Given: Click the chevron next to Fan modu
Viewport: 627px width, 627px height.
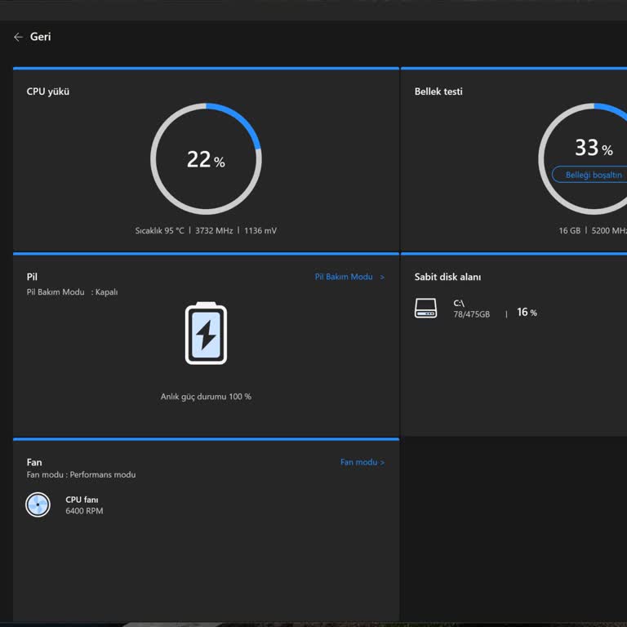Looking at the screenshot, I should (382, 462).
